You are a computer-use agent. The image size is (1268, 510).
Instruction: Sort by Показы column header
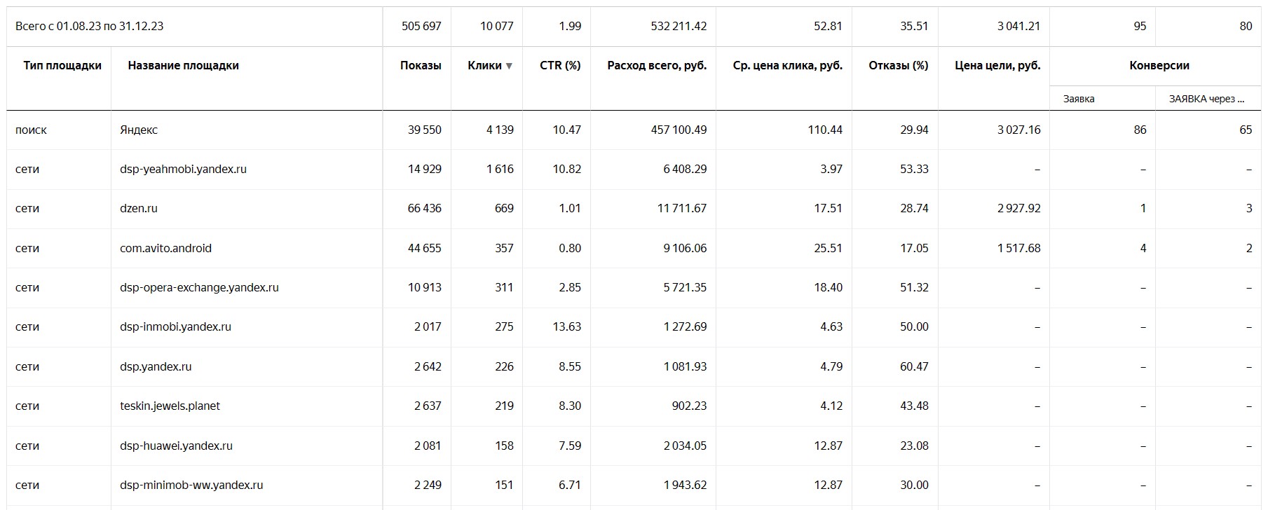421,65
